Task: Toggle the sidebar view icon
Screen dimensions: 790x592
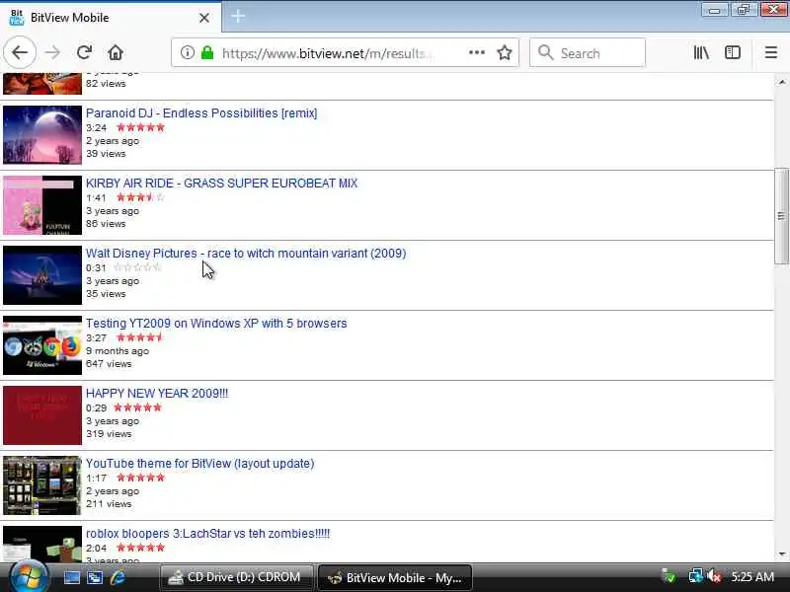Action: 732,52
